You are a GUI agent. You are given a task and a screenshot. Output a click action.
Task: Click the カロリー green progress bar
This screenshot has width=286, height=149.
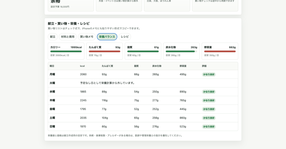coord(66,51)
